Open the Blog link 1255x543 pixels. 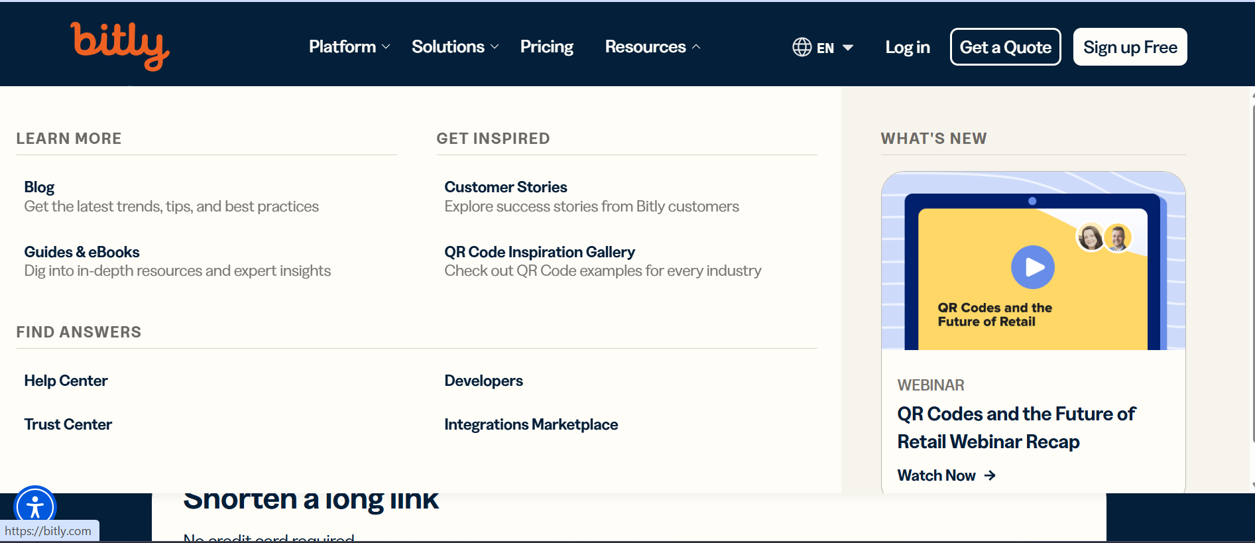click(39, 187)
